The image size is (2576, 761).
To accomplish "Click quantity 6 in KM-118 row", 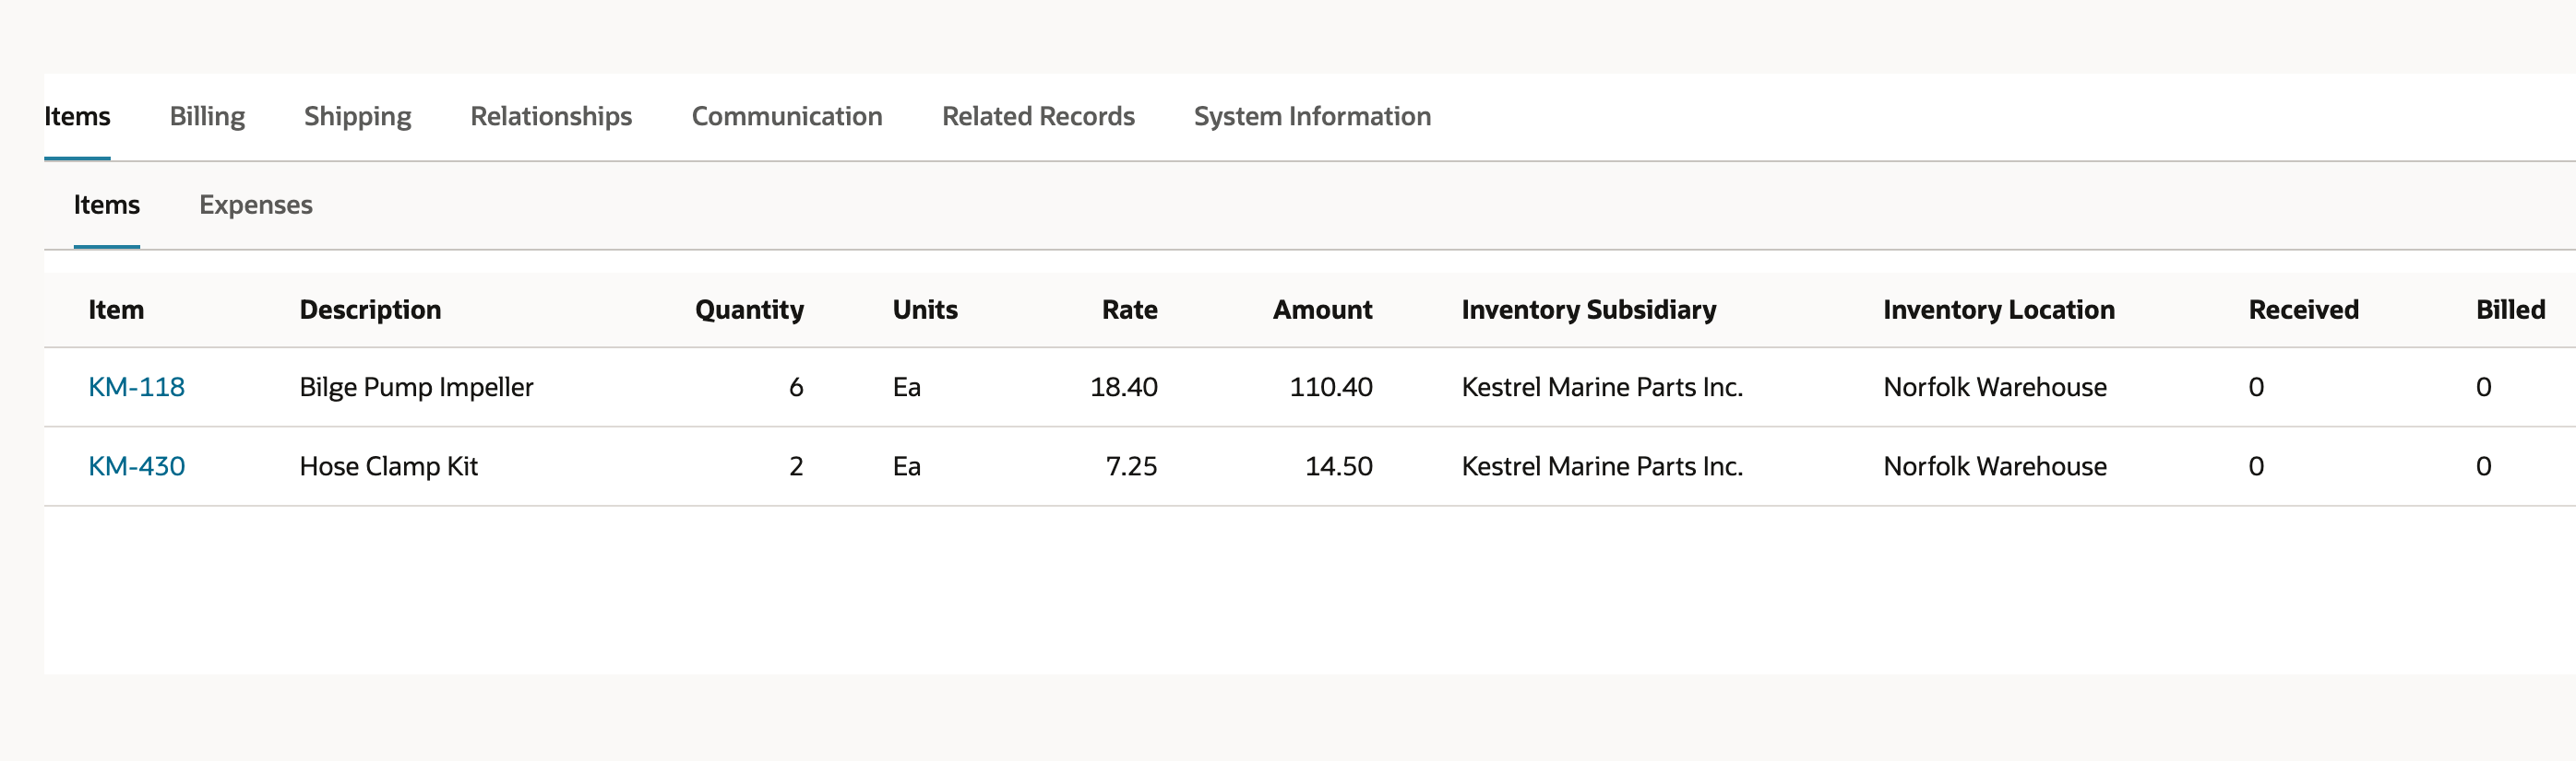I will 796,388.
